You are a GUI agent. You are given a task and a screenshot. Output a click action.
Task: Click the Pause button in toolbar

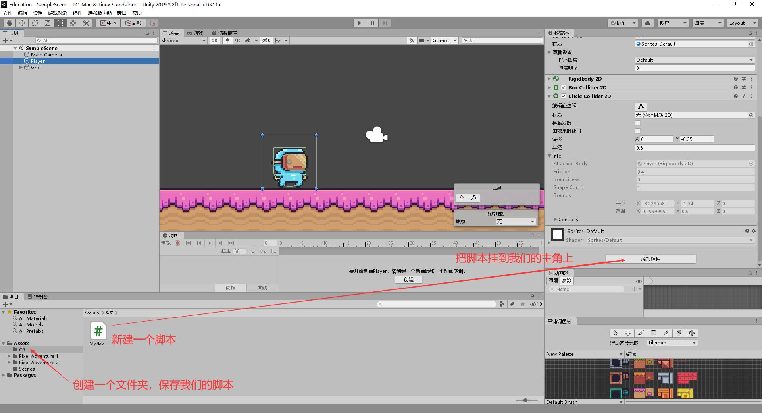pyautogui.click(x=372, y=23)
